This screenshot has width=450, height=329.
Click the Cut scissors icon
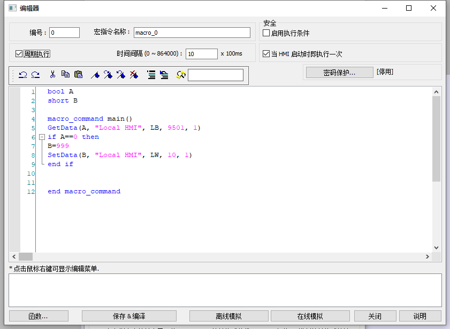tap(52, 75)
